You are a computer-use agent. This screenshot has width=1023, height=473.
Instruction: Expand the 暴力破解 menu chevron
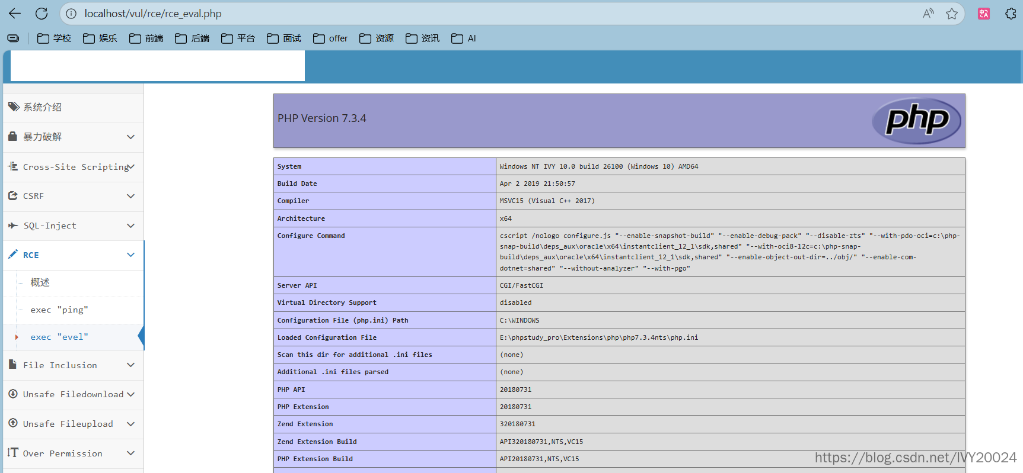[130, 137]
